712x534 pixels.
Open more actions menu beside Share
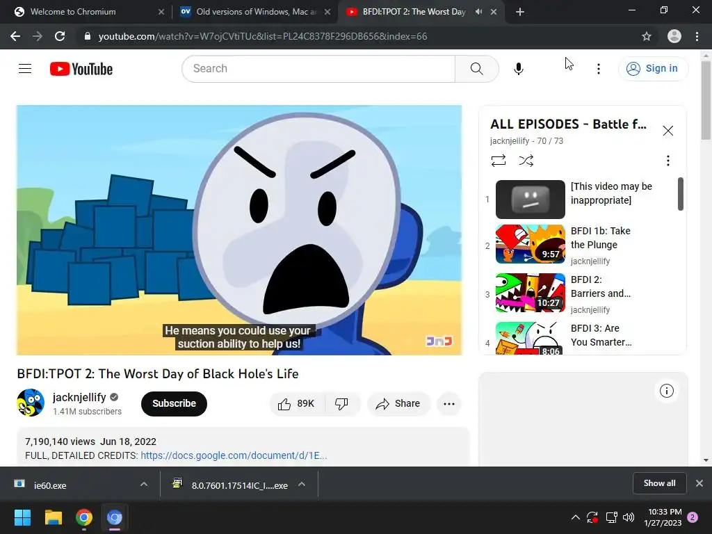coord(449,404)
